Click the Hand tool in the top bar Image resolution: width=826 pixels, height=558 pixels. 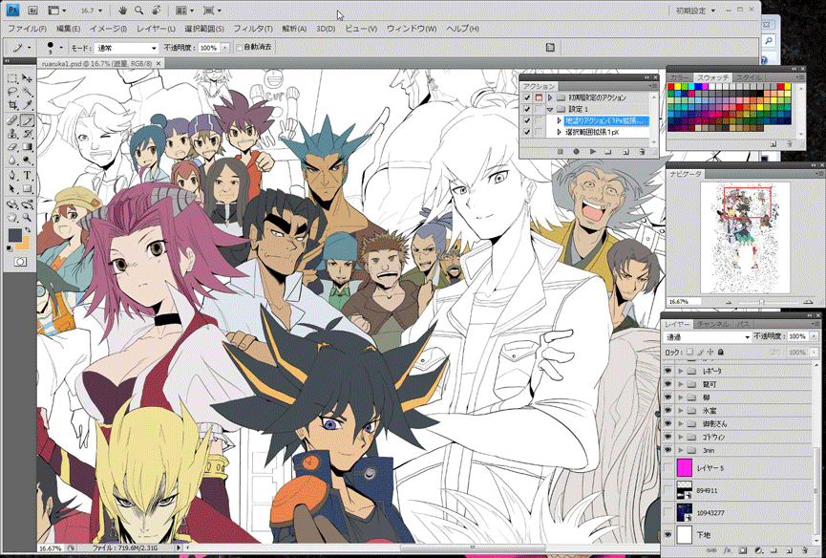tap(123, 11)
